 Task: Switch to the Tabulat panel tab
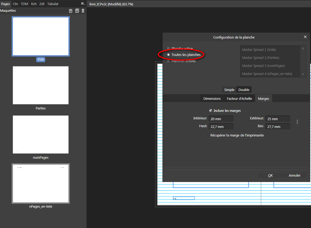tap(53, 4)
